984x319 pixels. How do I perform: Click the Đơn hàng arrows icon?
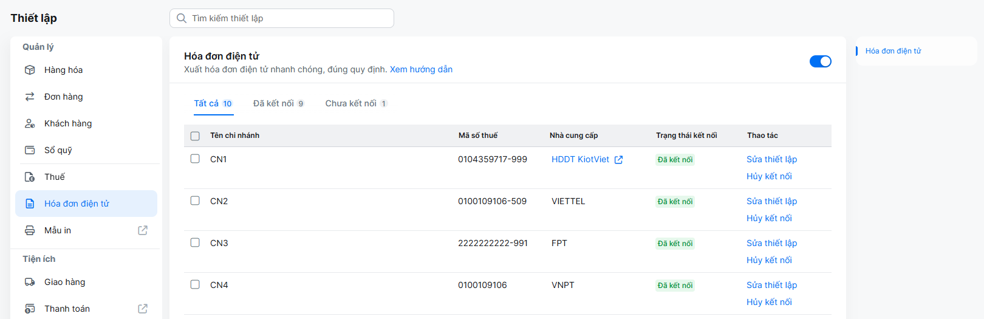(x=30, y=97)
